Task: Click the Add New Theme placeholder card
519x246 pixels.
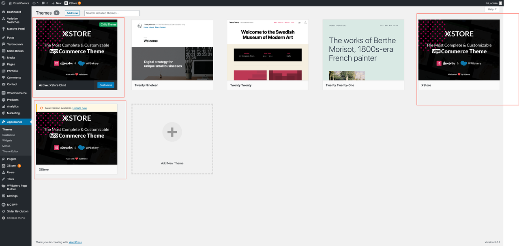Action: pyautogui.click(x=172, y=139)
